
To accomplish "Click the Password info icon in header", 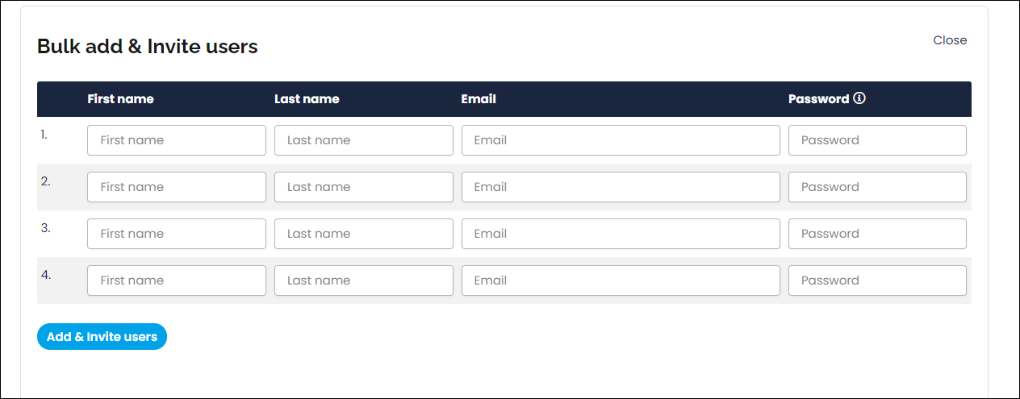I will [859, 98].
